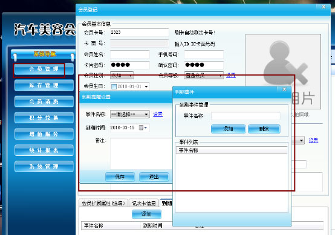335x235 pixels.
Task: Click the 添加 button under the tabs
Action: pyautogui.click(x=146, y=214)
